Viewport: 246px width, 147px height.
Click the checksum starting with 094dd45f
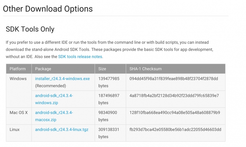(x=174, y=79)
